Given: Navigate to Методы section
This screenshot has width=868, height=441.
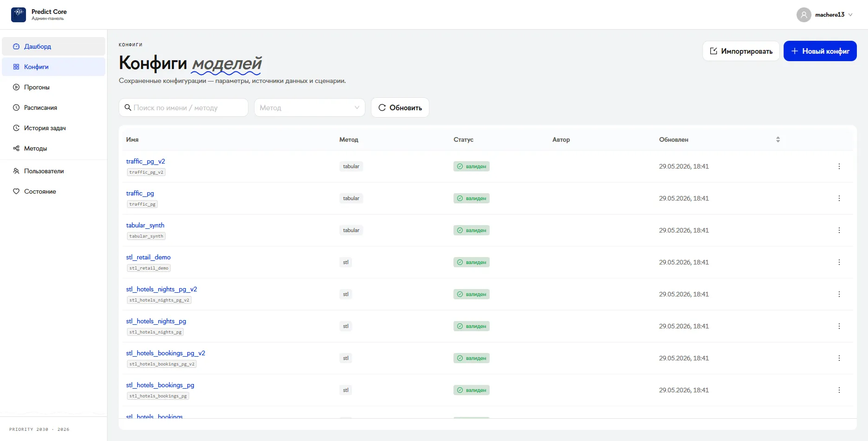Looking at the screenshot, I should [54, 148].
